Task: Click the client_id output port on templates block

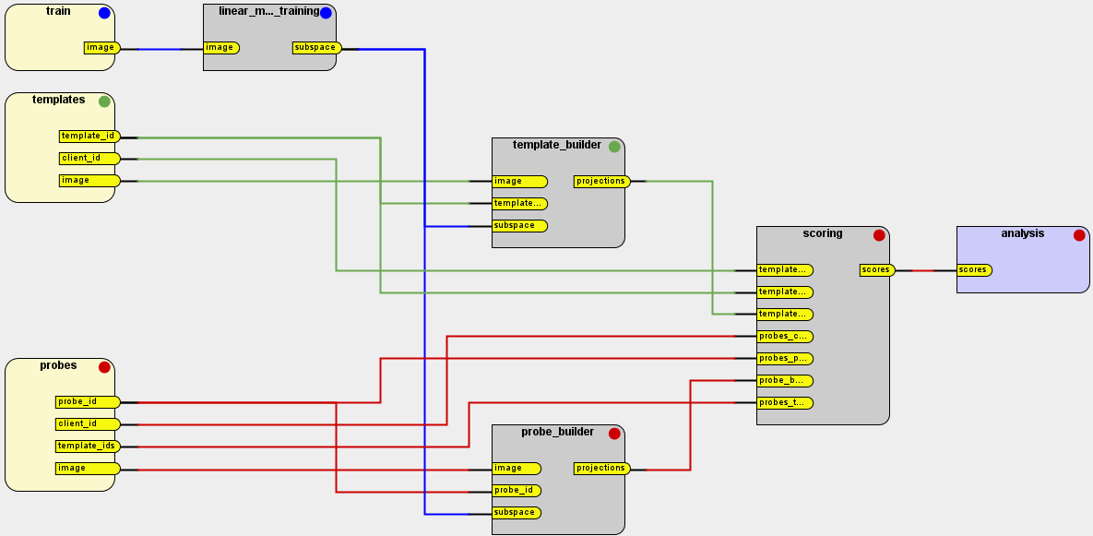Action: [x=89, y=158]
